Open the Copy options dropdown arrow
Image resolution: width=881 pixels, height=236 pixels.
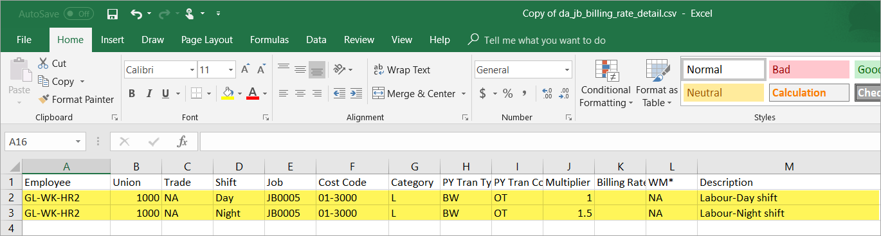[82, 82]
